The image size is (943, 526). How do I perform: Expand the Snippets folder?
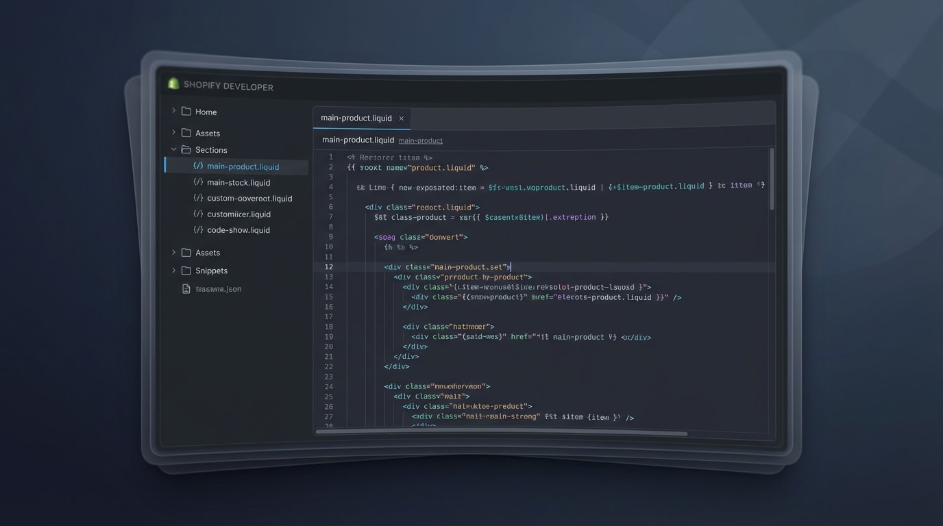[x=173, y=271]
